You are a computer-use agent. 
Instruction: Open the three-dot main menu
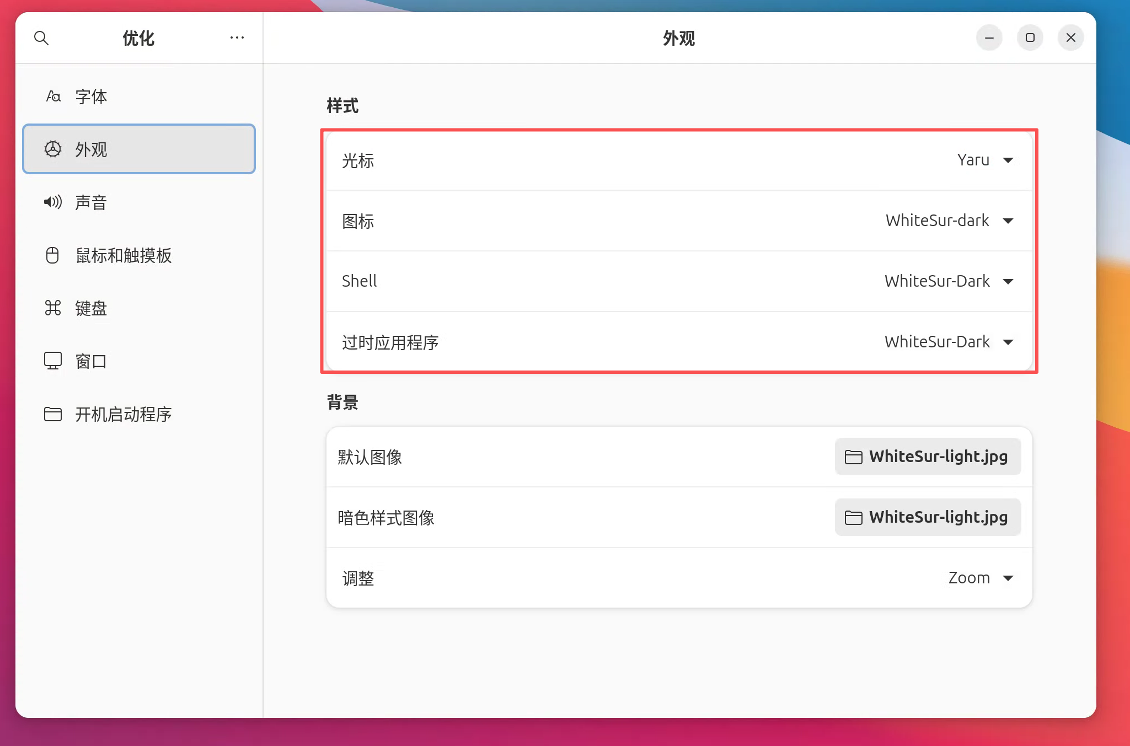point(237,38)
